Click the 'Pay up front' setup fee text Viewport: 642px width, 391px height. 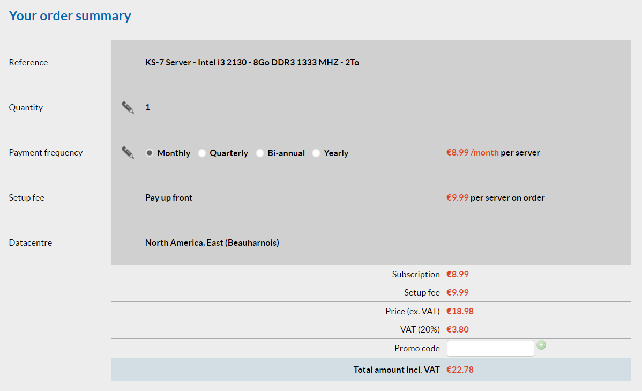169,197
